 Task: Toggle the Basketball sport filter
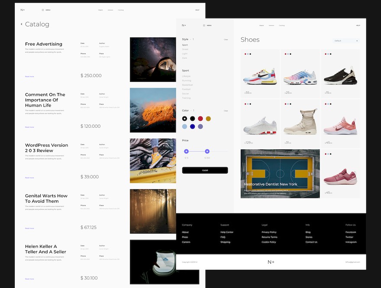[187, 85]
